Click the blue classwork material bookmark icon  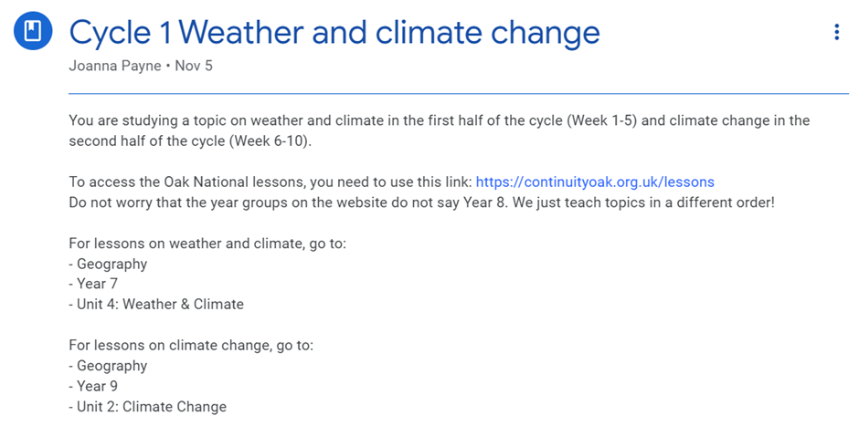click(x=33, y=31)
